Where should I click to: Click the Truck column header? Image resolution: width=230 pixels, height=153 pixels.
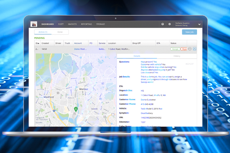67,43
